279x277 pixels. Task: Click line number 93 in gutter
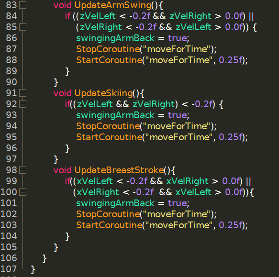click(11, 115)
